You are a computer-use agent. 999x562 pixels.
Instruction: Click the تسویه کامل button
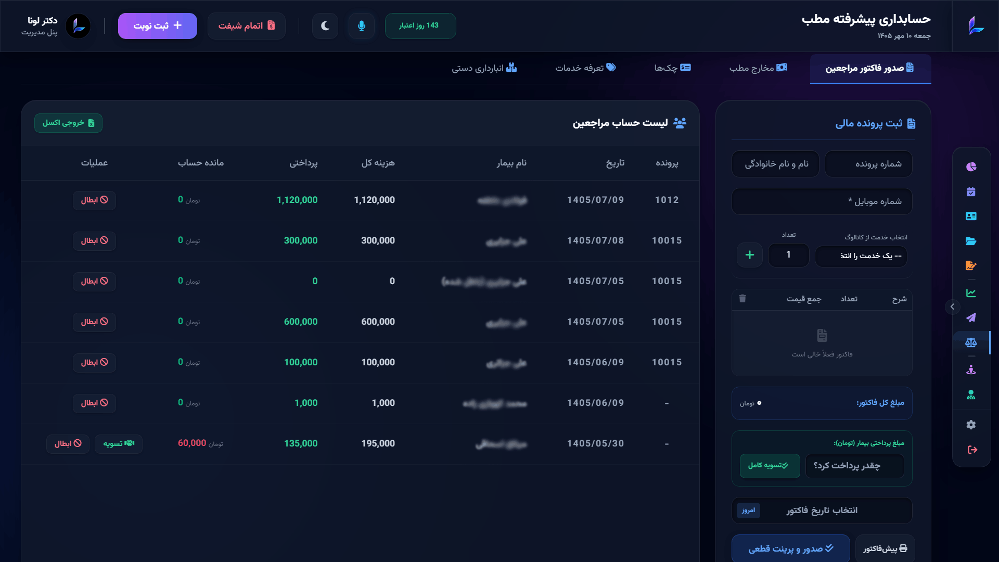point(770,466)
